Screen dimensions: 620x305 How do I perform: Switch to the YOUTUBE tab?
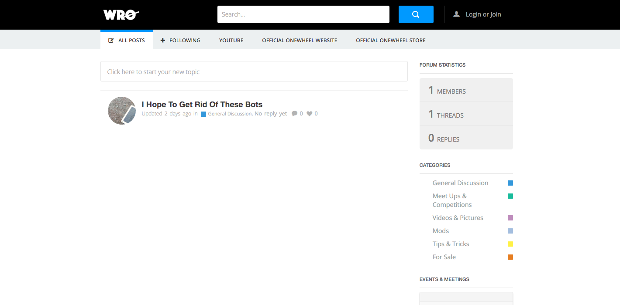(x=231, y=40)
